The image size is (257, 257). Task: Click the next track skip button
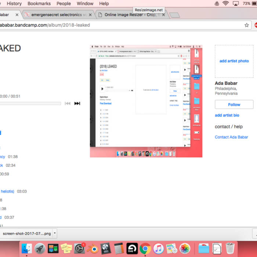[x=77, y=104]
